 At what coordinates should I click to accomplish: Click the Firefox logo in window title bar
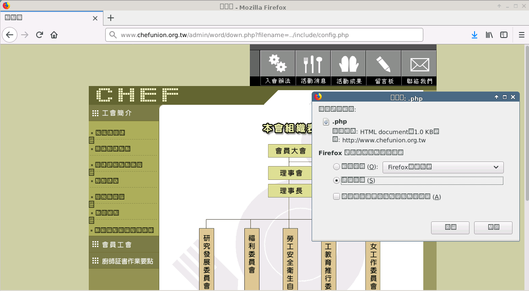pyautogui.click(x=6, y=5)
